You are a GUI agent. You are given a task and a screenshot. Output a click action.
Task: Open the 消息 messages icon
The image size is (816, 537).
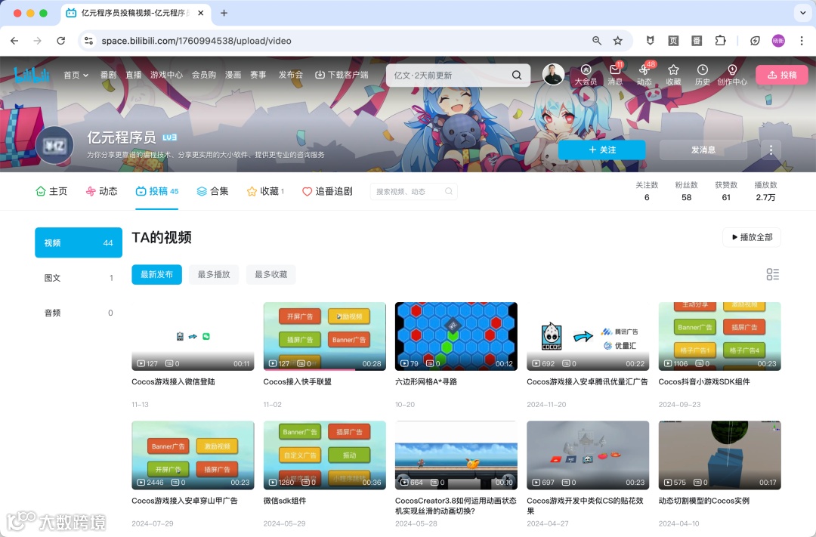[x=615, y=75]
